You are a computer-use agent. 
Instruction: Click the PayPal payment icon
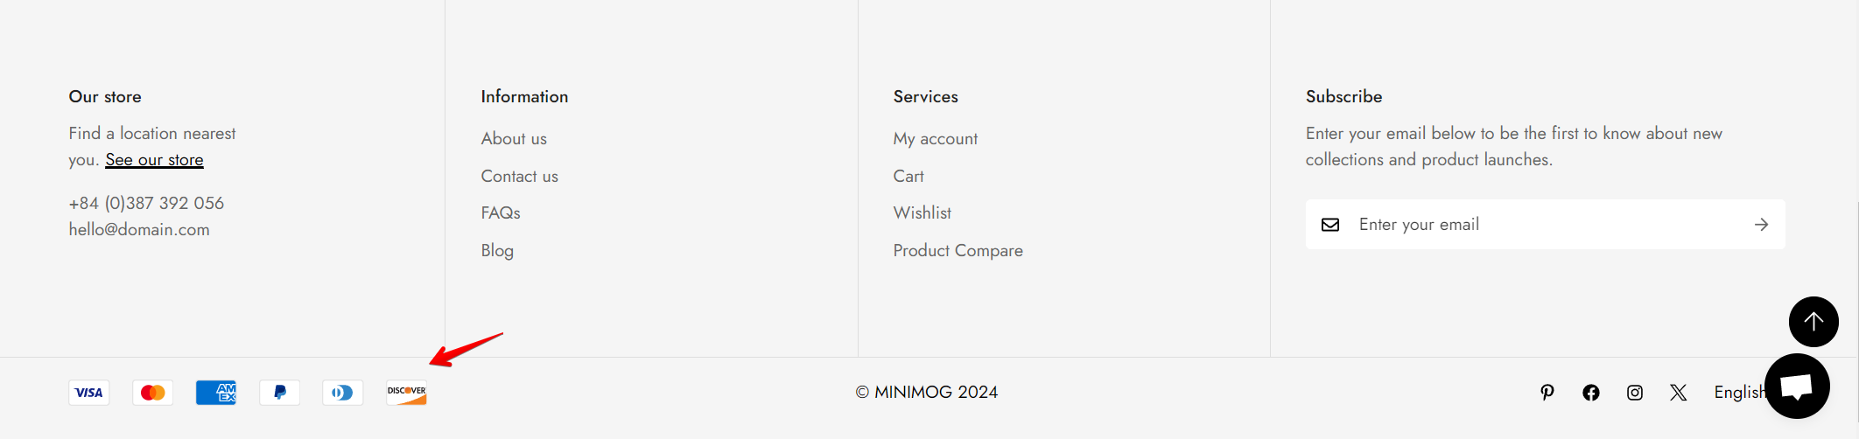click(280, 393)
